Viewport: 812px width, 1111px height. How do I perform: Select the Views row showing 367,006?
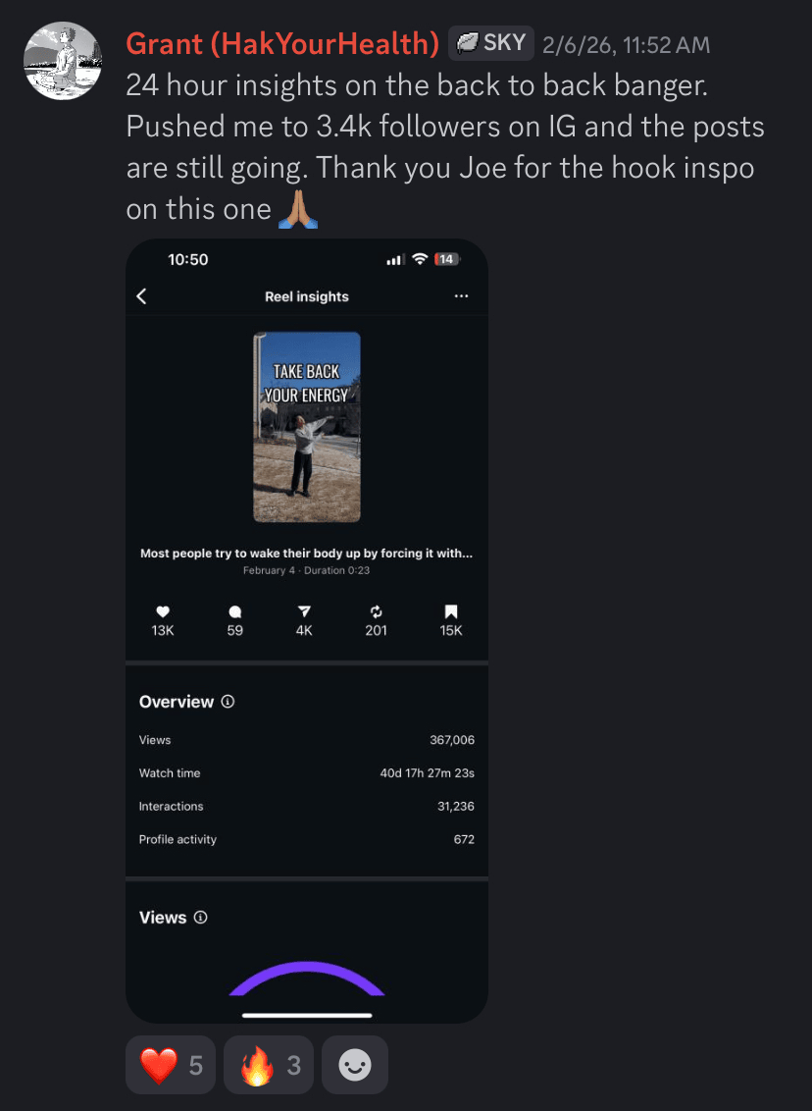[x=307, y=740]
